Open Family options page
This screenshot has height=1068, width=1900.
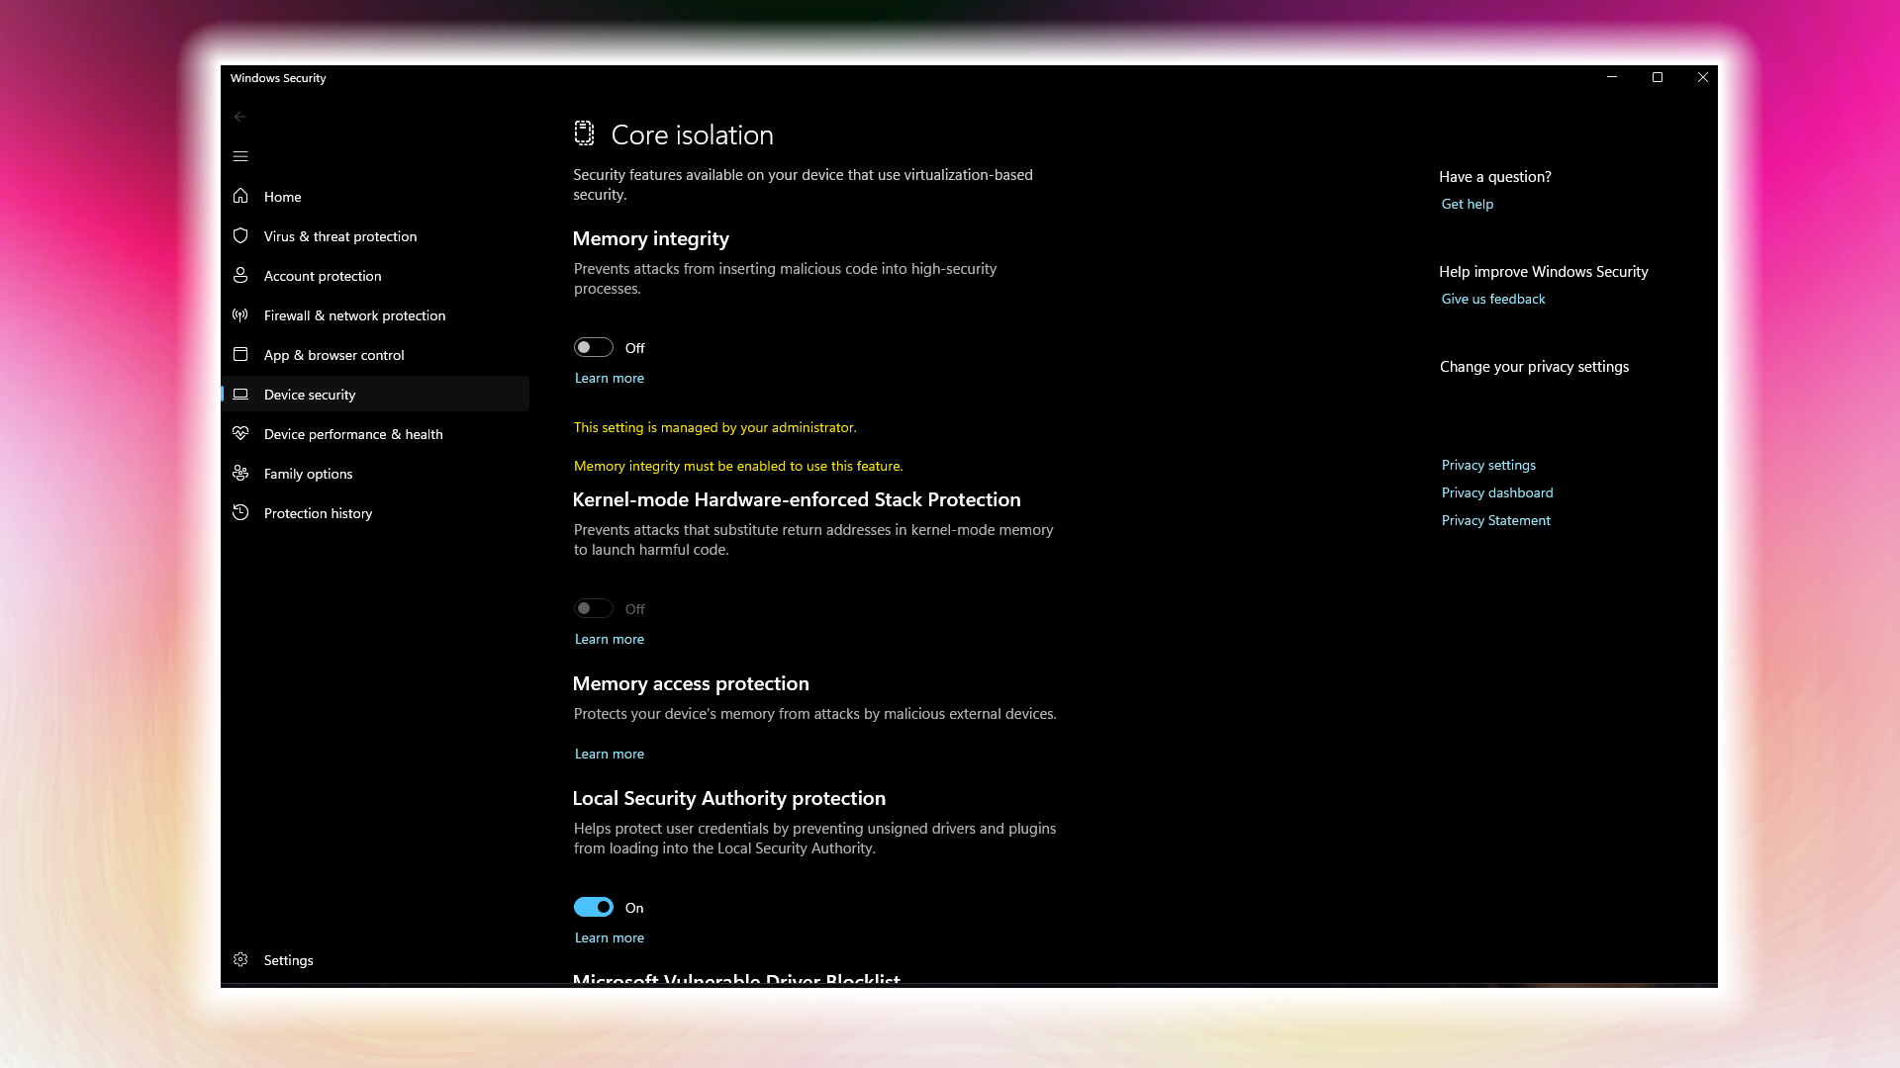click(376, 473)
